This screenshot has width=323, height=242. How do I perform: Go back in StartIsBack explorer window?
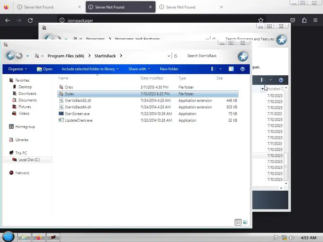pos(10,56)
